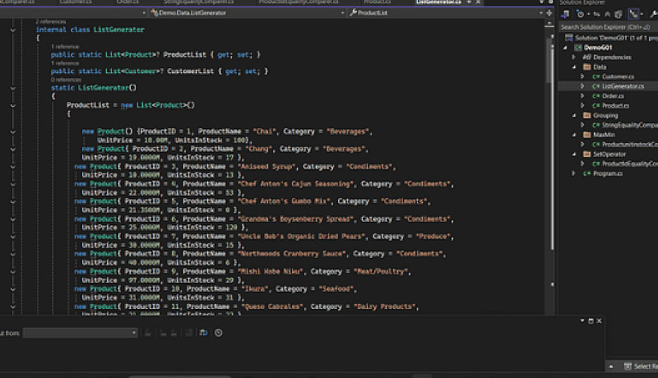Open dropdown arrow beside file nesting button
This screenshot has height=378, width=658.
click(642, 14)
